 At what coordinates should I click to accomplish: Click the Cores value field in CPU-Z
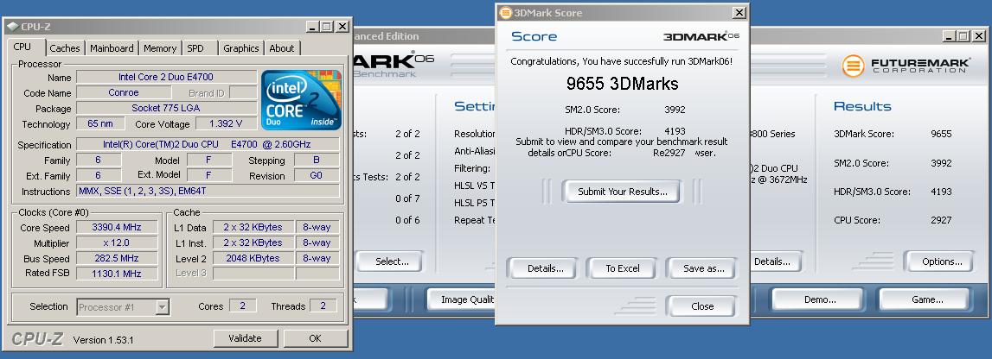coord(242,306)
